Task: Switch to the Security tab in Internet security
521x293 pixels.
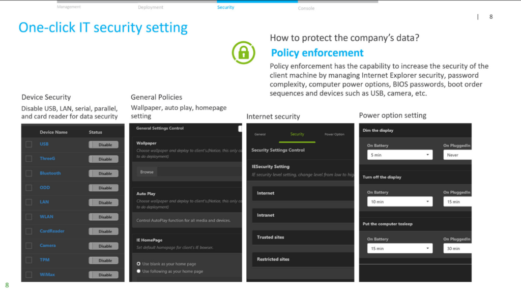Action: coord(297,134)
